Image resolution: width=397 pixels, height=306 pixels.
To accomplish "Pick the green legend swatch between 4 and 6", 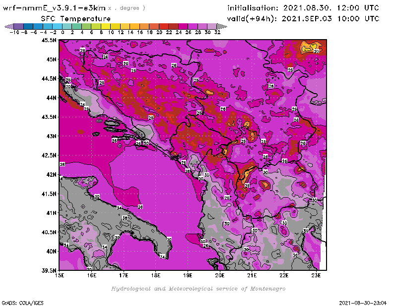I will (86, 26).
